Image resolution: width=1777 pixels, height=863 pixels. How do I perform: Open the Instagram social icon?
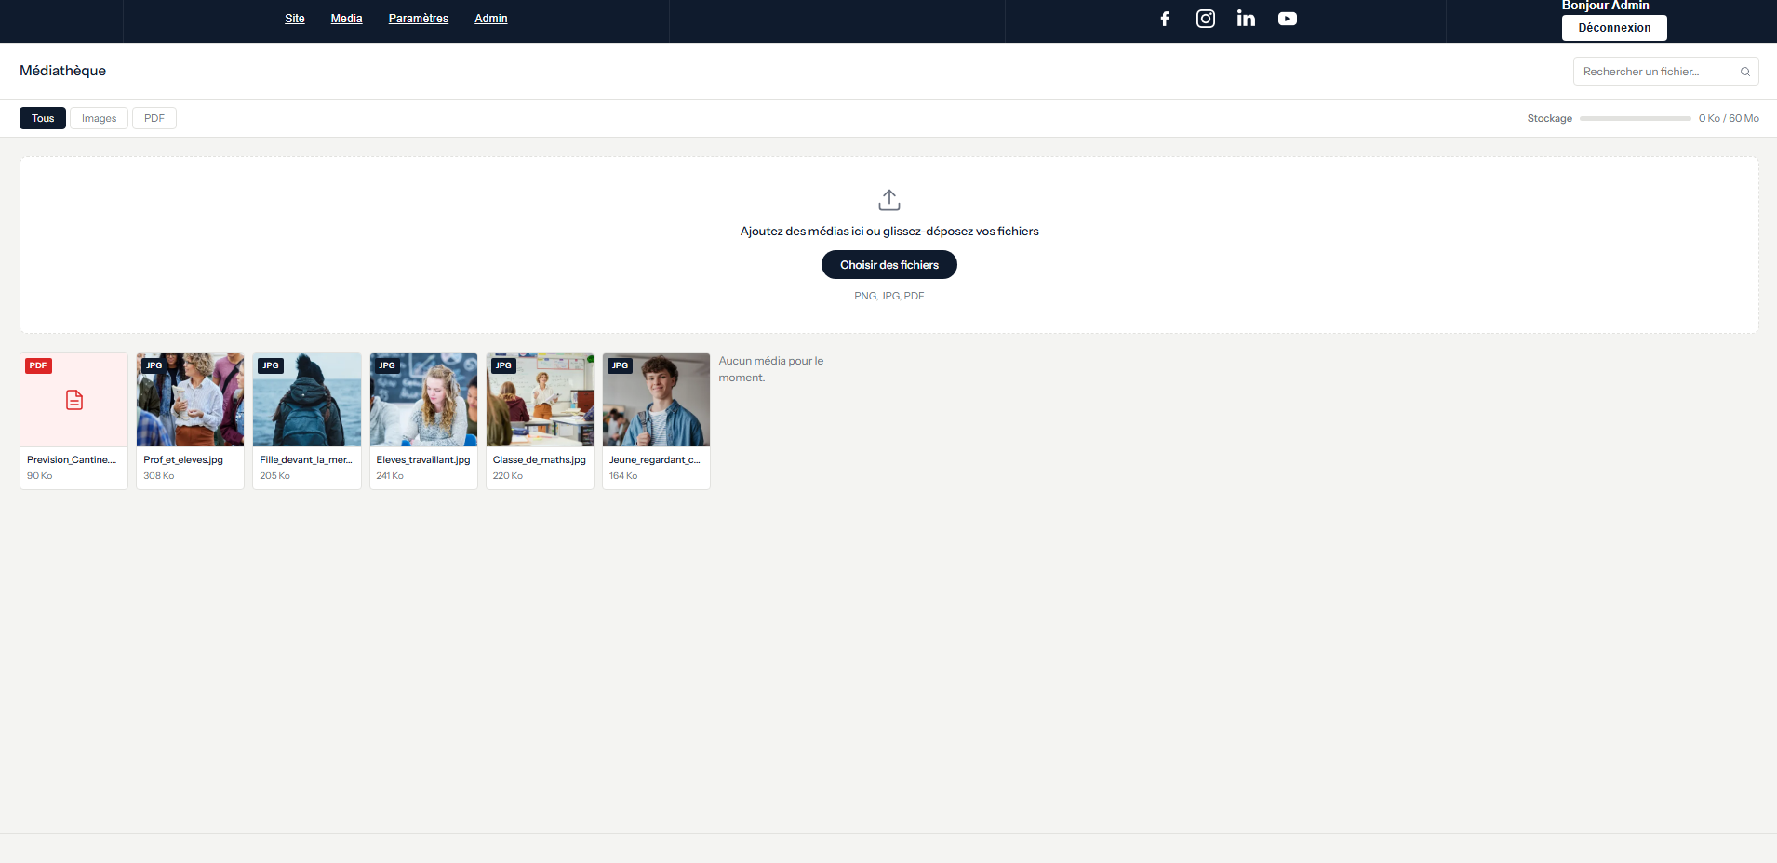pos(1206,19)
